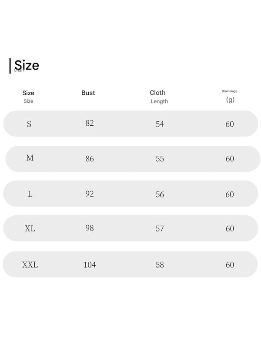Viewport: 261px width, 348px height.
Task: Click the "Grammage (g)" column header
Action: pyautogui.click(x=230, y=96)
